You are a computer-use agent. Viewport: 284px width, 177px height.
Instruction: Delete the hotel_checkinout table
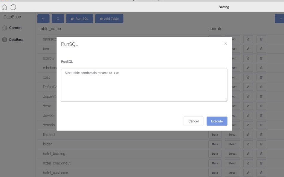tap(261, 163)
